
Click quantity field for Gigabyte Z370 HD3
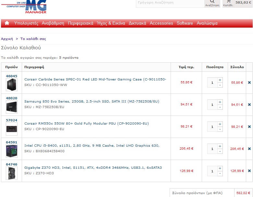click(x=212, y=171)
